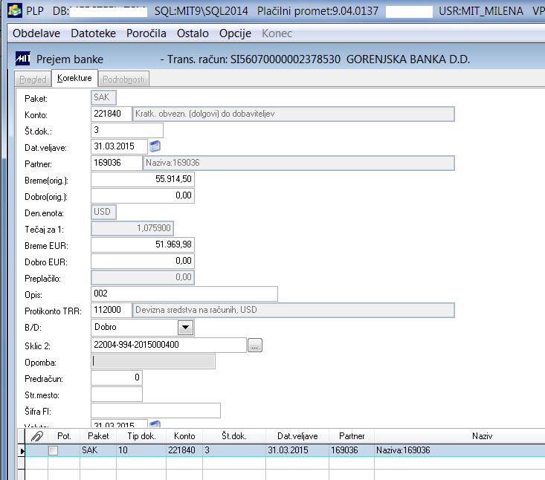Viewport: 545px width, 480px height.
Task: Click the paperclip attachment column header
Action: click(37, 436)
